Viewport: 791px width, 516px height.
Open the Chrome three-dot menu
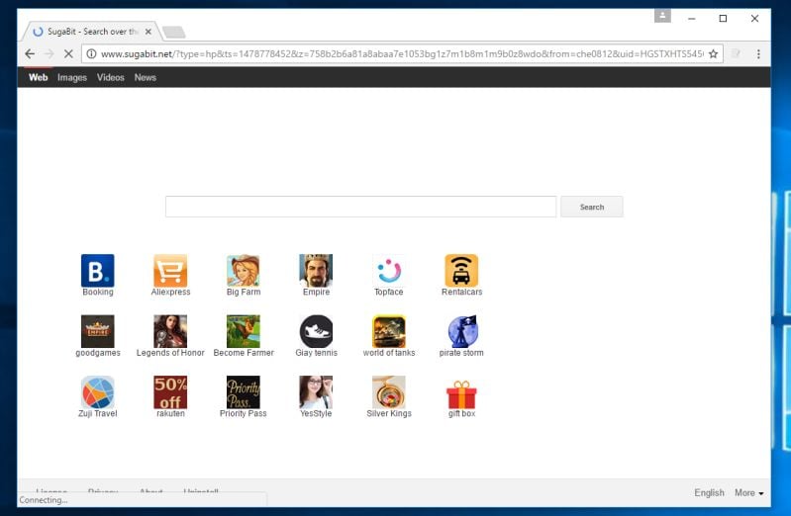click(x=758, y=54)
